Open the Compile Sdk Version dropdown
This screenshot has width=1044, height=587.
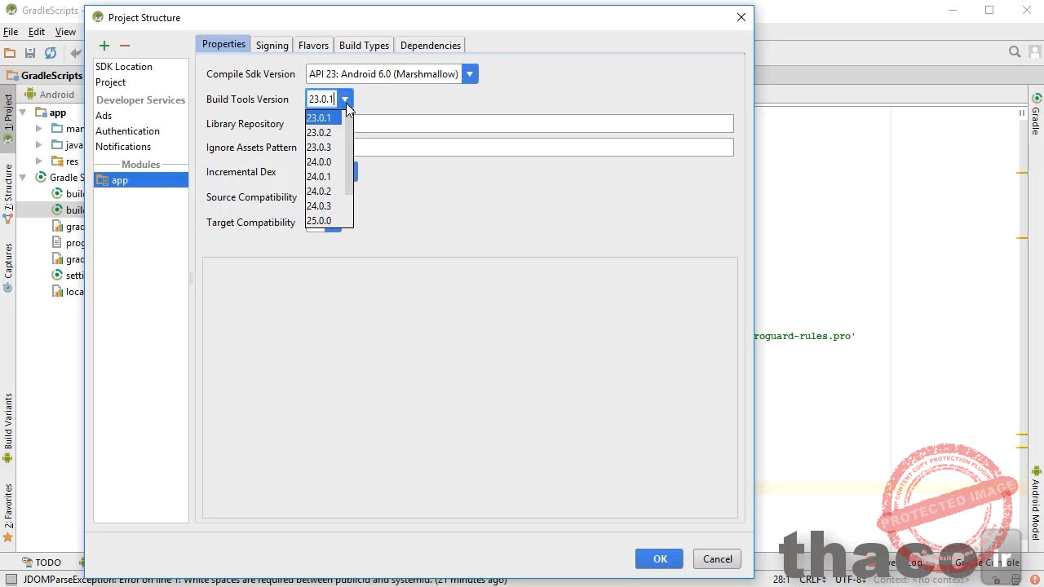coord(469,73)
